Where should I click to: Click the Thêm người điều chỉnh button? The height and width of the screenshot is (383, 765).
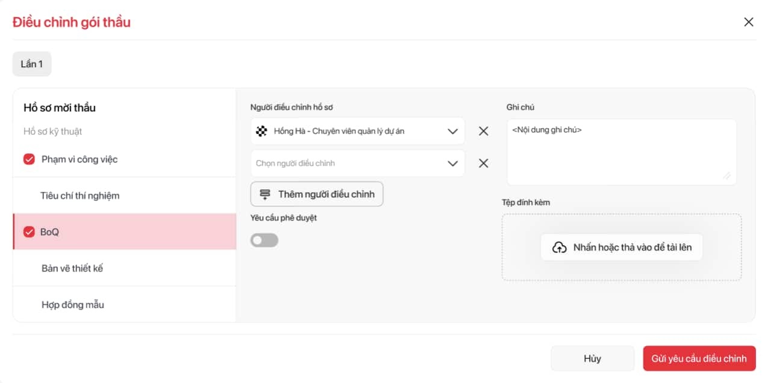tap(317, 194)
